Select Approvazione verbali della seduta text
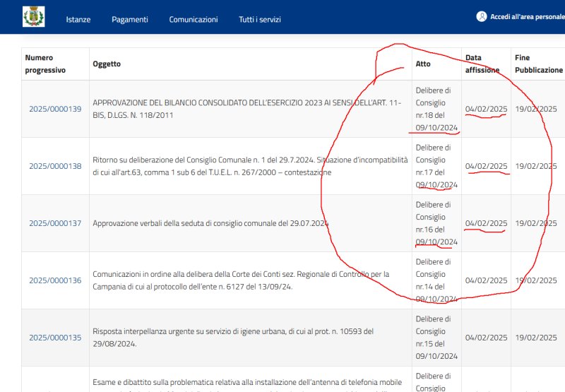565x392 pixels. click(x=210, y=223)
